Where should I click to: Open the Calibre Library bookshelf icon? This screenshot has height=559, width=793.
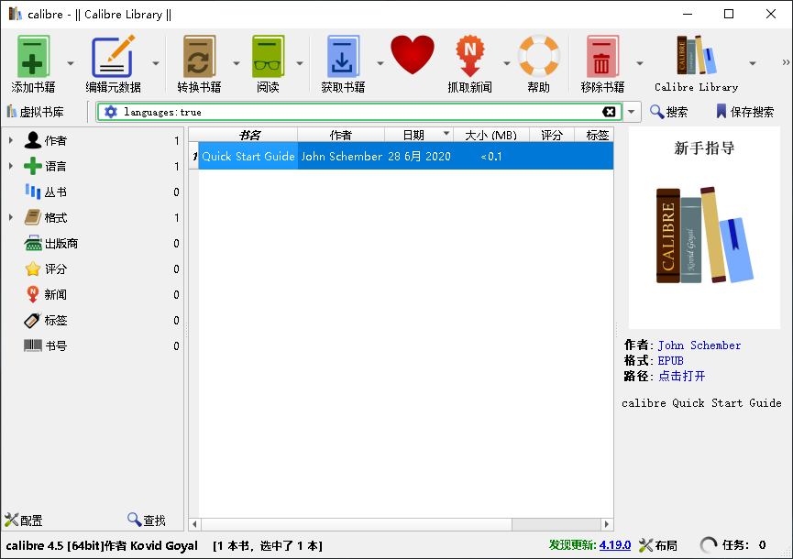697,55
